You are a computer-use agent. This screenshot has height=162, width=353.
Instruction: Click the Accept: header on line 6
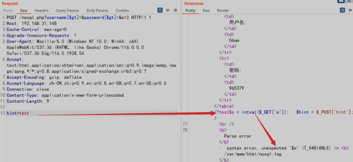pyautogui.click(x=15, y=59)
